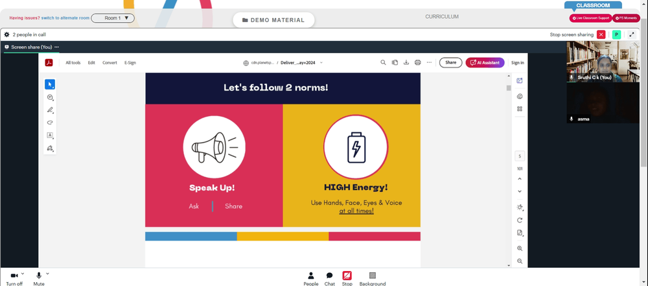Open the Chat panel
Screen dimensions: 648x286
(329, 279)
